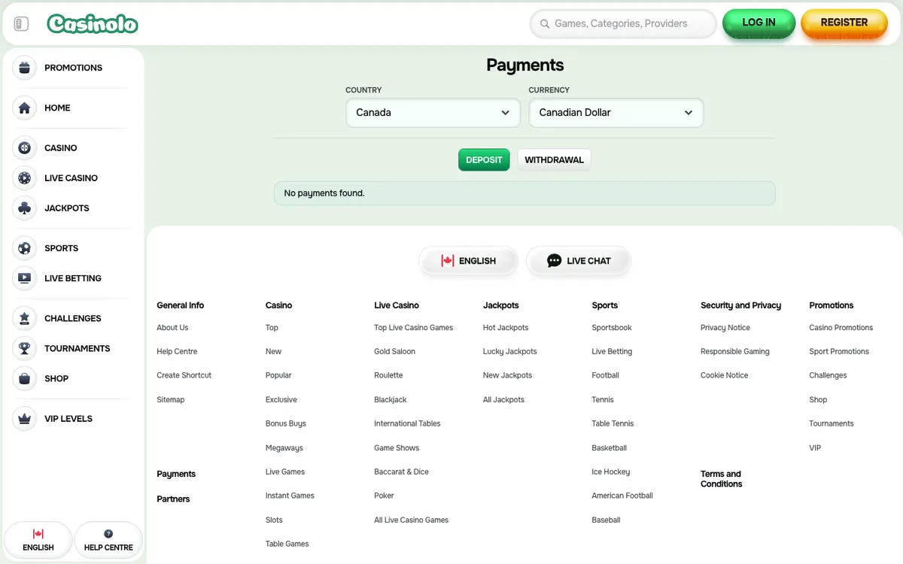Open the Sitemap link
Screen dimensions: 903x564
(x=170, y=400)
